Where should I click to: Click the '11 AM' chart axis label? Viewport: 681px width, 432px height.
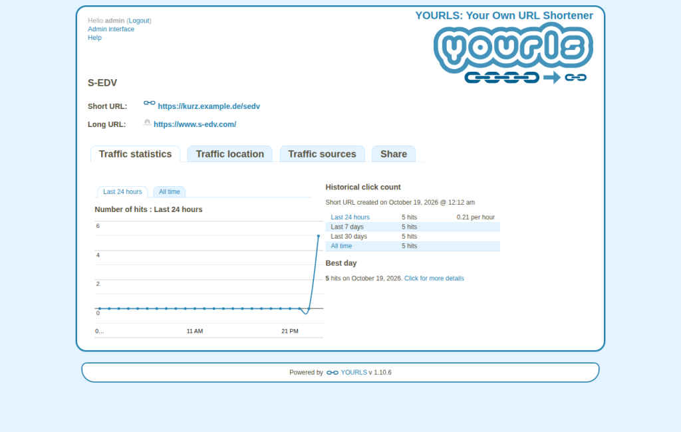pyautogui.click(x=195, y=331)
